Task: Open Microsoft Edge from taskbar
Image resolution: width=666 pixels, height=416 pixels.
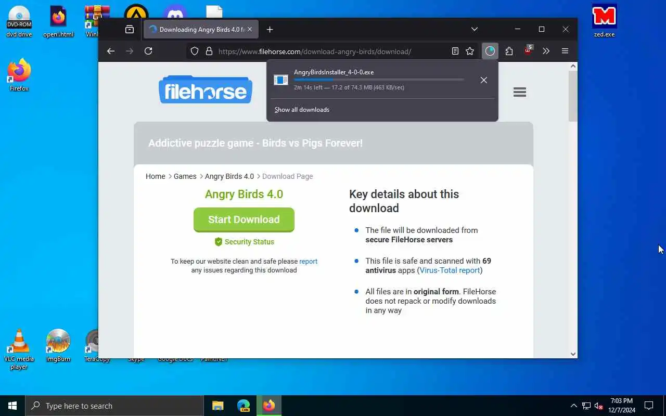Action: pyautogui.click(x=243, y=406)
